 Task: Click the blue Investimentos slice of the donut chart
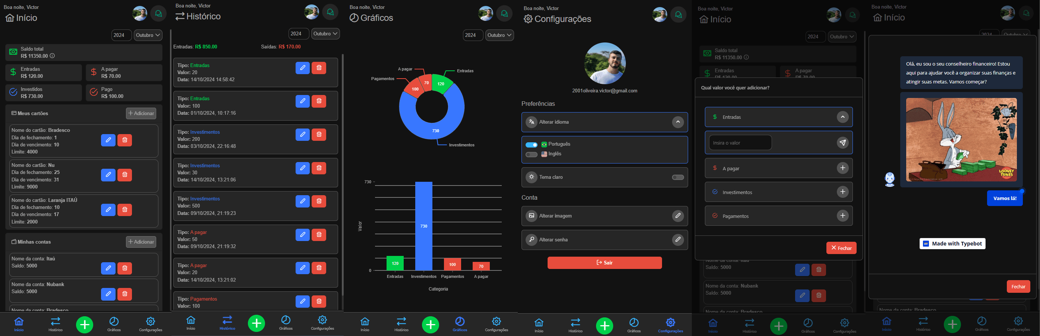pos(436,130)
